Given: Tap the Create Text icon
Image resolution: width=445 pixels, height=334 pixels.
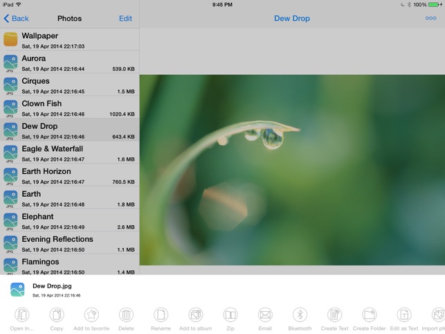Looking at the screenshot, I should tap(334, 315).
